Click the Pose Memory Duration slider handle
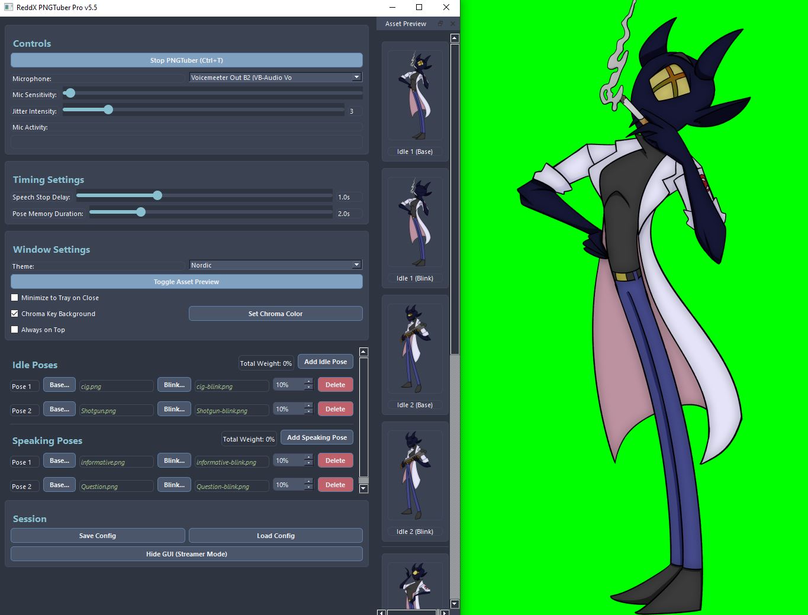This screenshot has height=615, width=808. click(141, 212)
